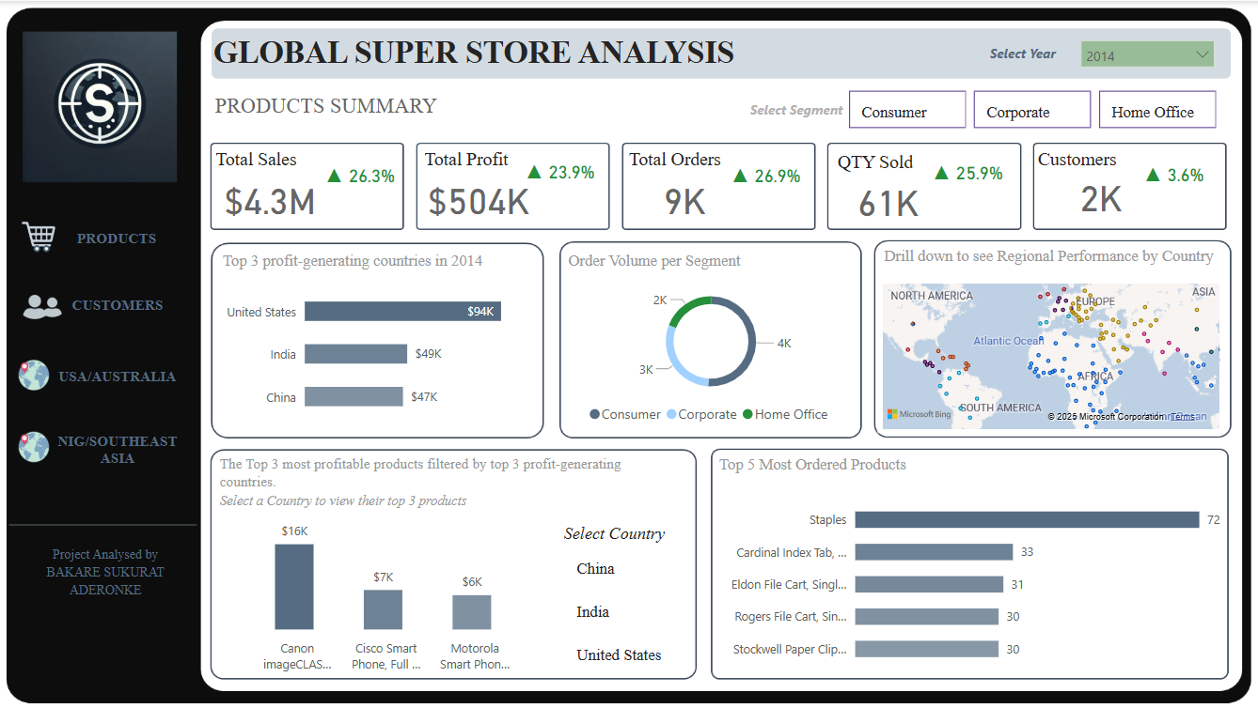
Task: Select United States in country slicer
Action: click(619, 655)
